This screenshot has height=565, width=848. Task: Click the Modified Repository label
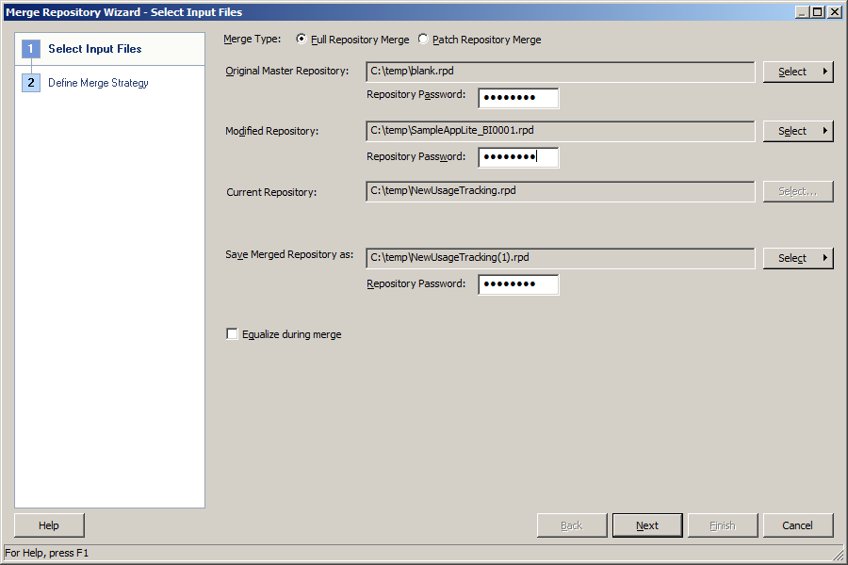(x=272, y=131)
